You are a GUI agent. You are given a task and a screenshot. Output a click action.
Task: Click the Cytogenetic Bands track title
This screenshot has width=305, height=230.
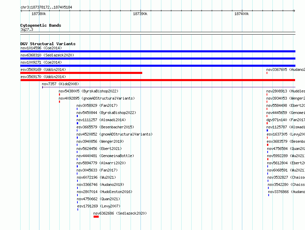click(41, 25)
